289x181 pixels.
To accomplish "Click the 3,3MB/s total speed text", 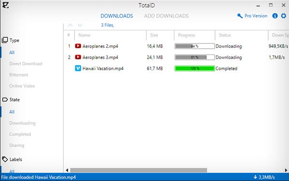I will pos(266,177).
